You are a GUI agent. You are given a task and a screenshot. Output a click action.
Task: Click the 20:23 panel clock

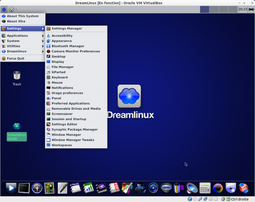(243, 9)
